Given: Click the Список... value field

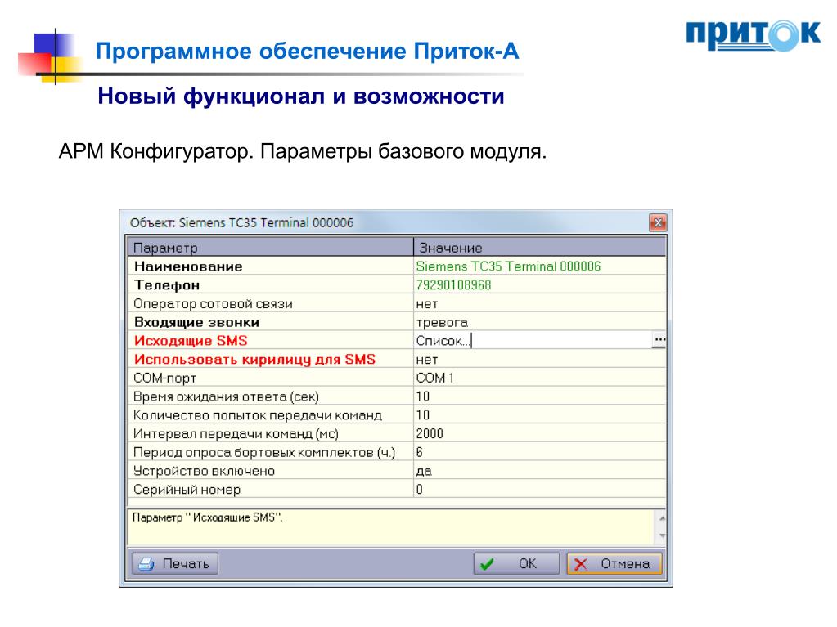Looking at the screenshot, I should tap(533, 341).
